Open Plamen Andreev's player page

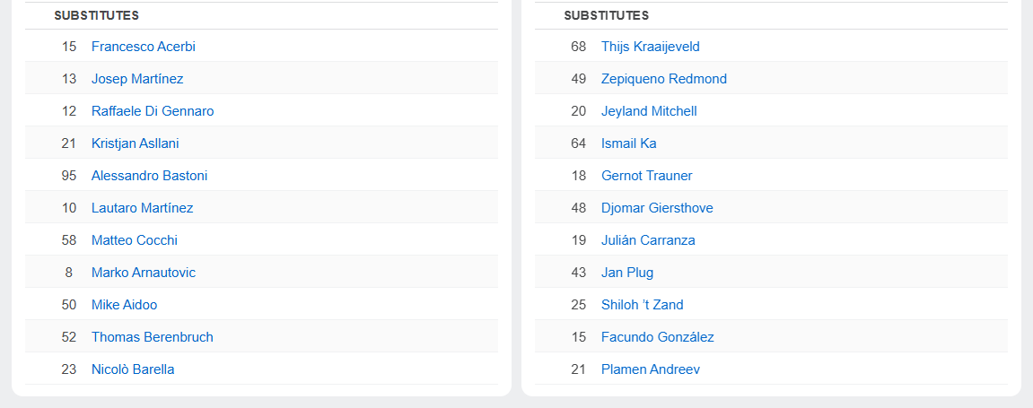[x=651, y=369]
